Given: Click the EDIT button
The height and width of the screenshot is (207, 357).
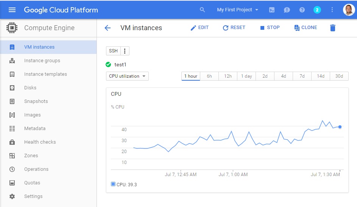Looking at the screenshot, I should [x=200, y=28].
